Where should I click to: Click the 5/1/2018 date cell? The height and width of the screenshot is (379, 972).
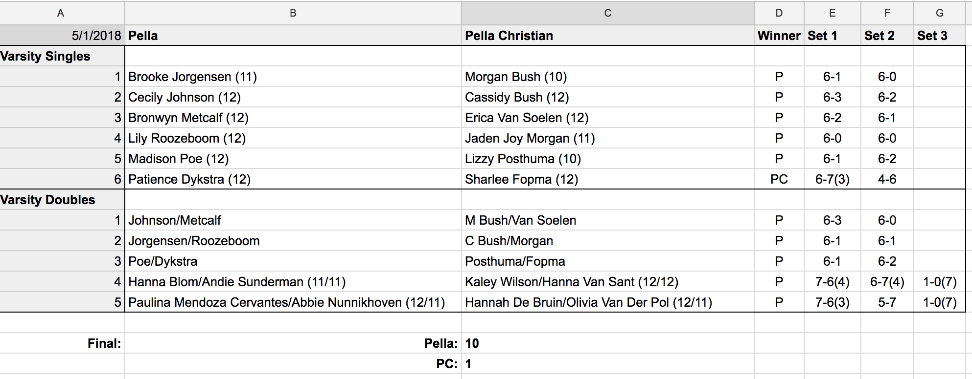96,36
